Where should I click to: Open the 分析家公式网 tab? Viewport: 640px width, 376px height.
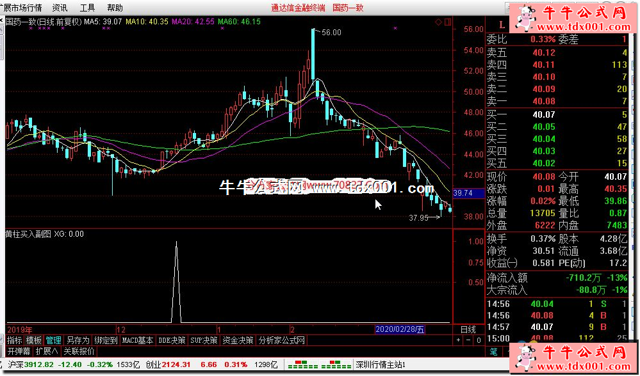(281, 341)
